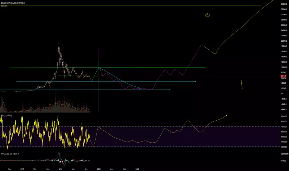Click the 2000.0000 MACD scale value
Viewport: 289px width, 171px height.
[285, 154]
